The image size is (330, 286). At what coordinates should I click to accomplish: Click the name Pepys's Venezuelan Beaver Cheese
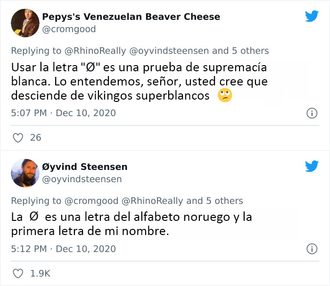tap(131, 17)
